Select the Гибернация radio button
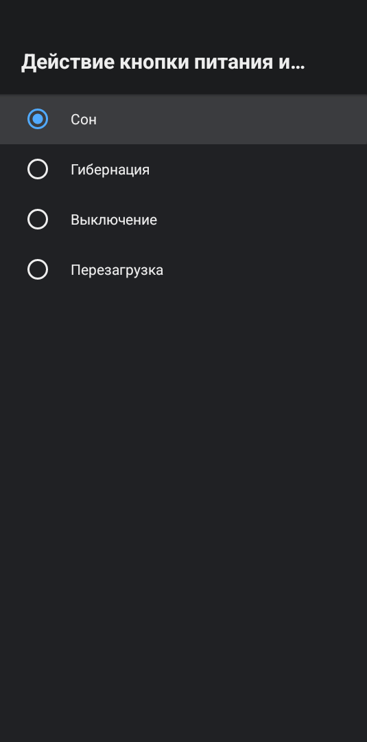Screen dimensions: 367x742 tap(38, 169)
